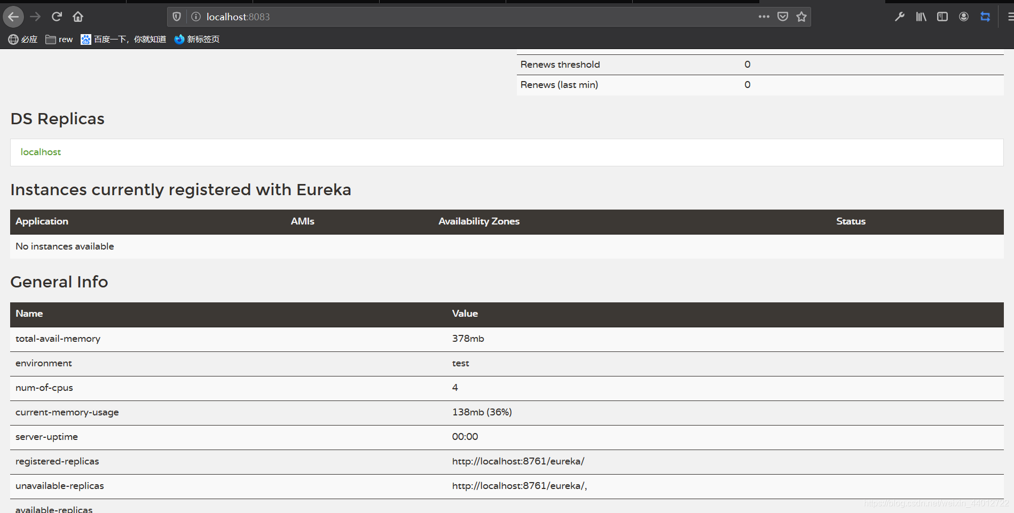
Task: Open the 必应 bookmark
Action: [23, 39]
